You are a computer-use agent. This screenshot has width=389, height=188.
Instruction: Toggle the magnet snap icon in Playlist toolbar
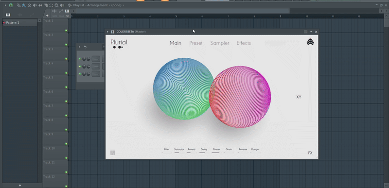tap(11, 5)
